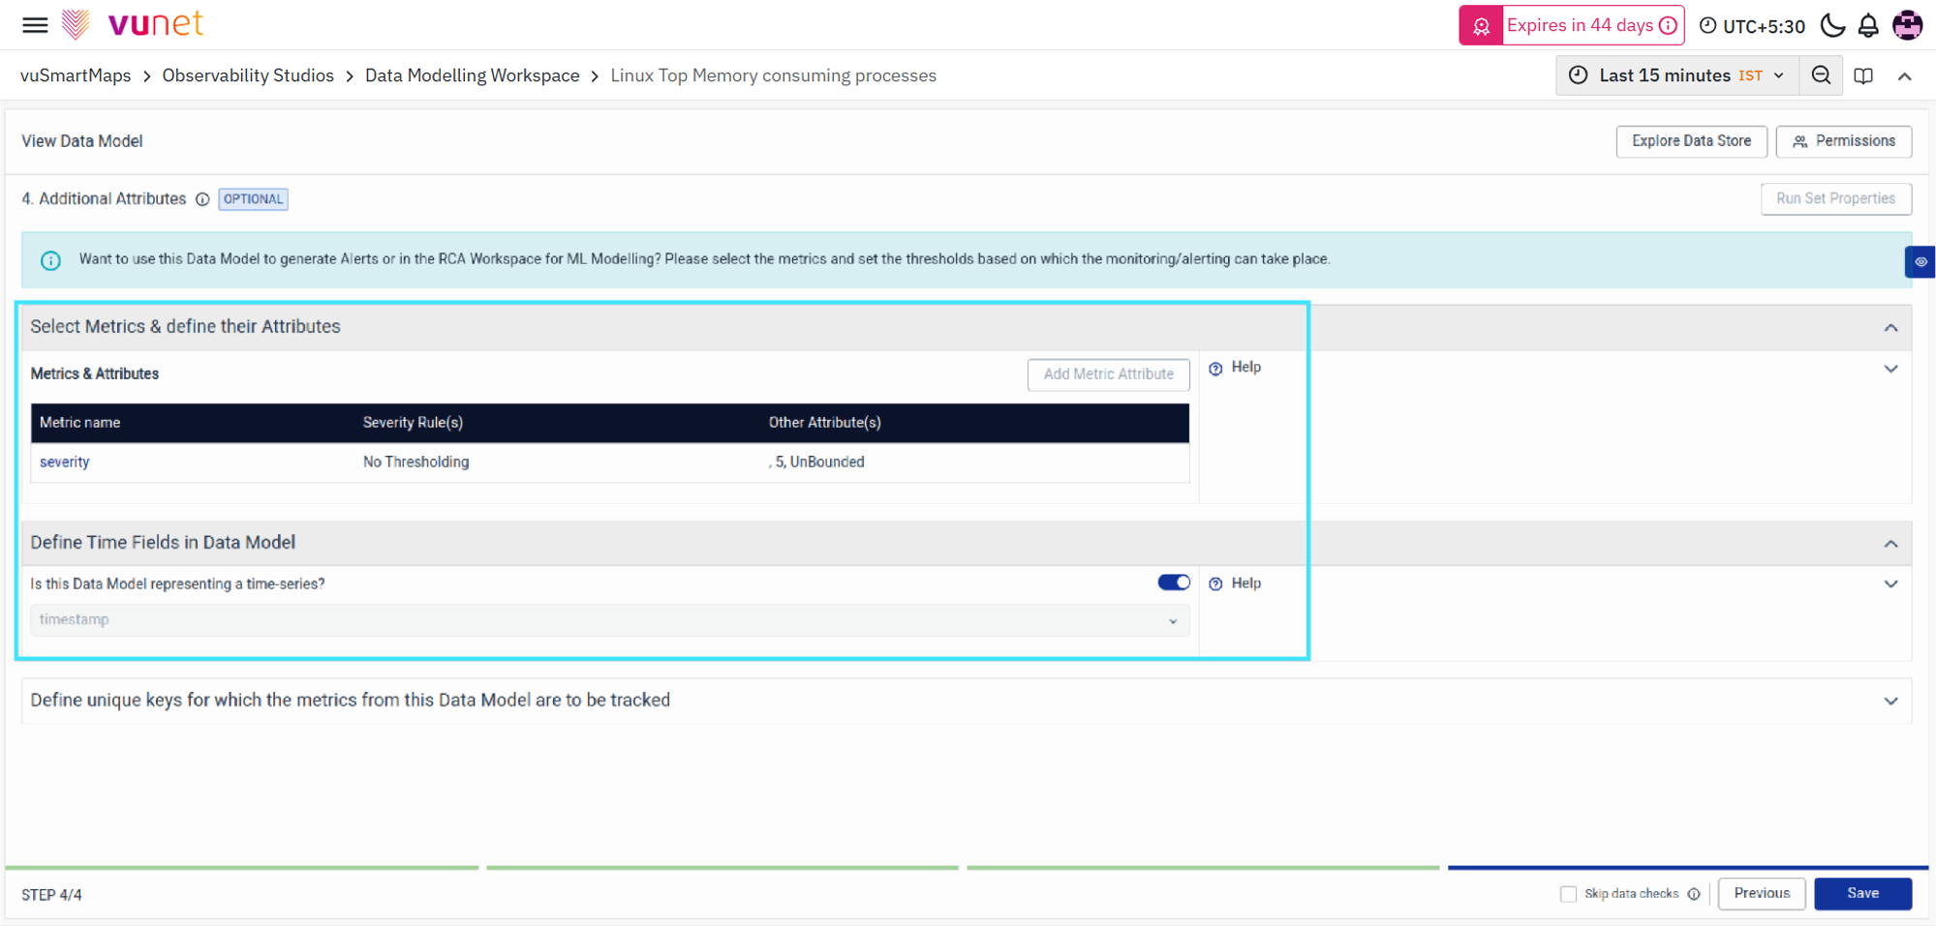The width and height of the screenshot is (1936, 926).
Task: Open the documentation book icon
Action: click(1863, 75)
